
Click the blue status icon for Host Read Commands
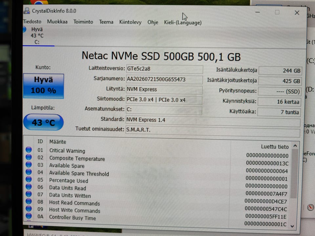coord(29,201)
